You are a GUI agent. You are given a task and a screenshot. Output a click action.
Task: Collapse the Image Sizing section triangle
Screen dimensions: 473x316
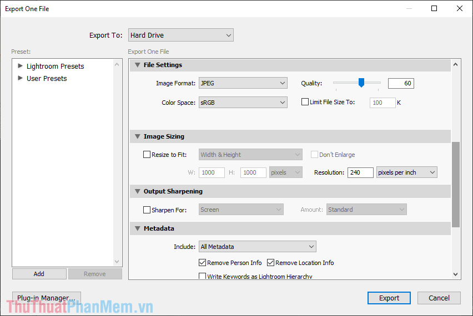[x=138, y=136]
